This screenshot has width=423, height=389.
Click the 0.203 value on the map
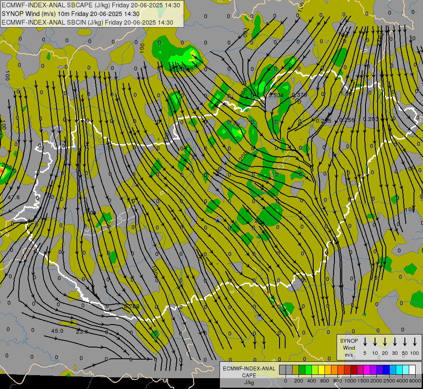[x=371, y=119]
